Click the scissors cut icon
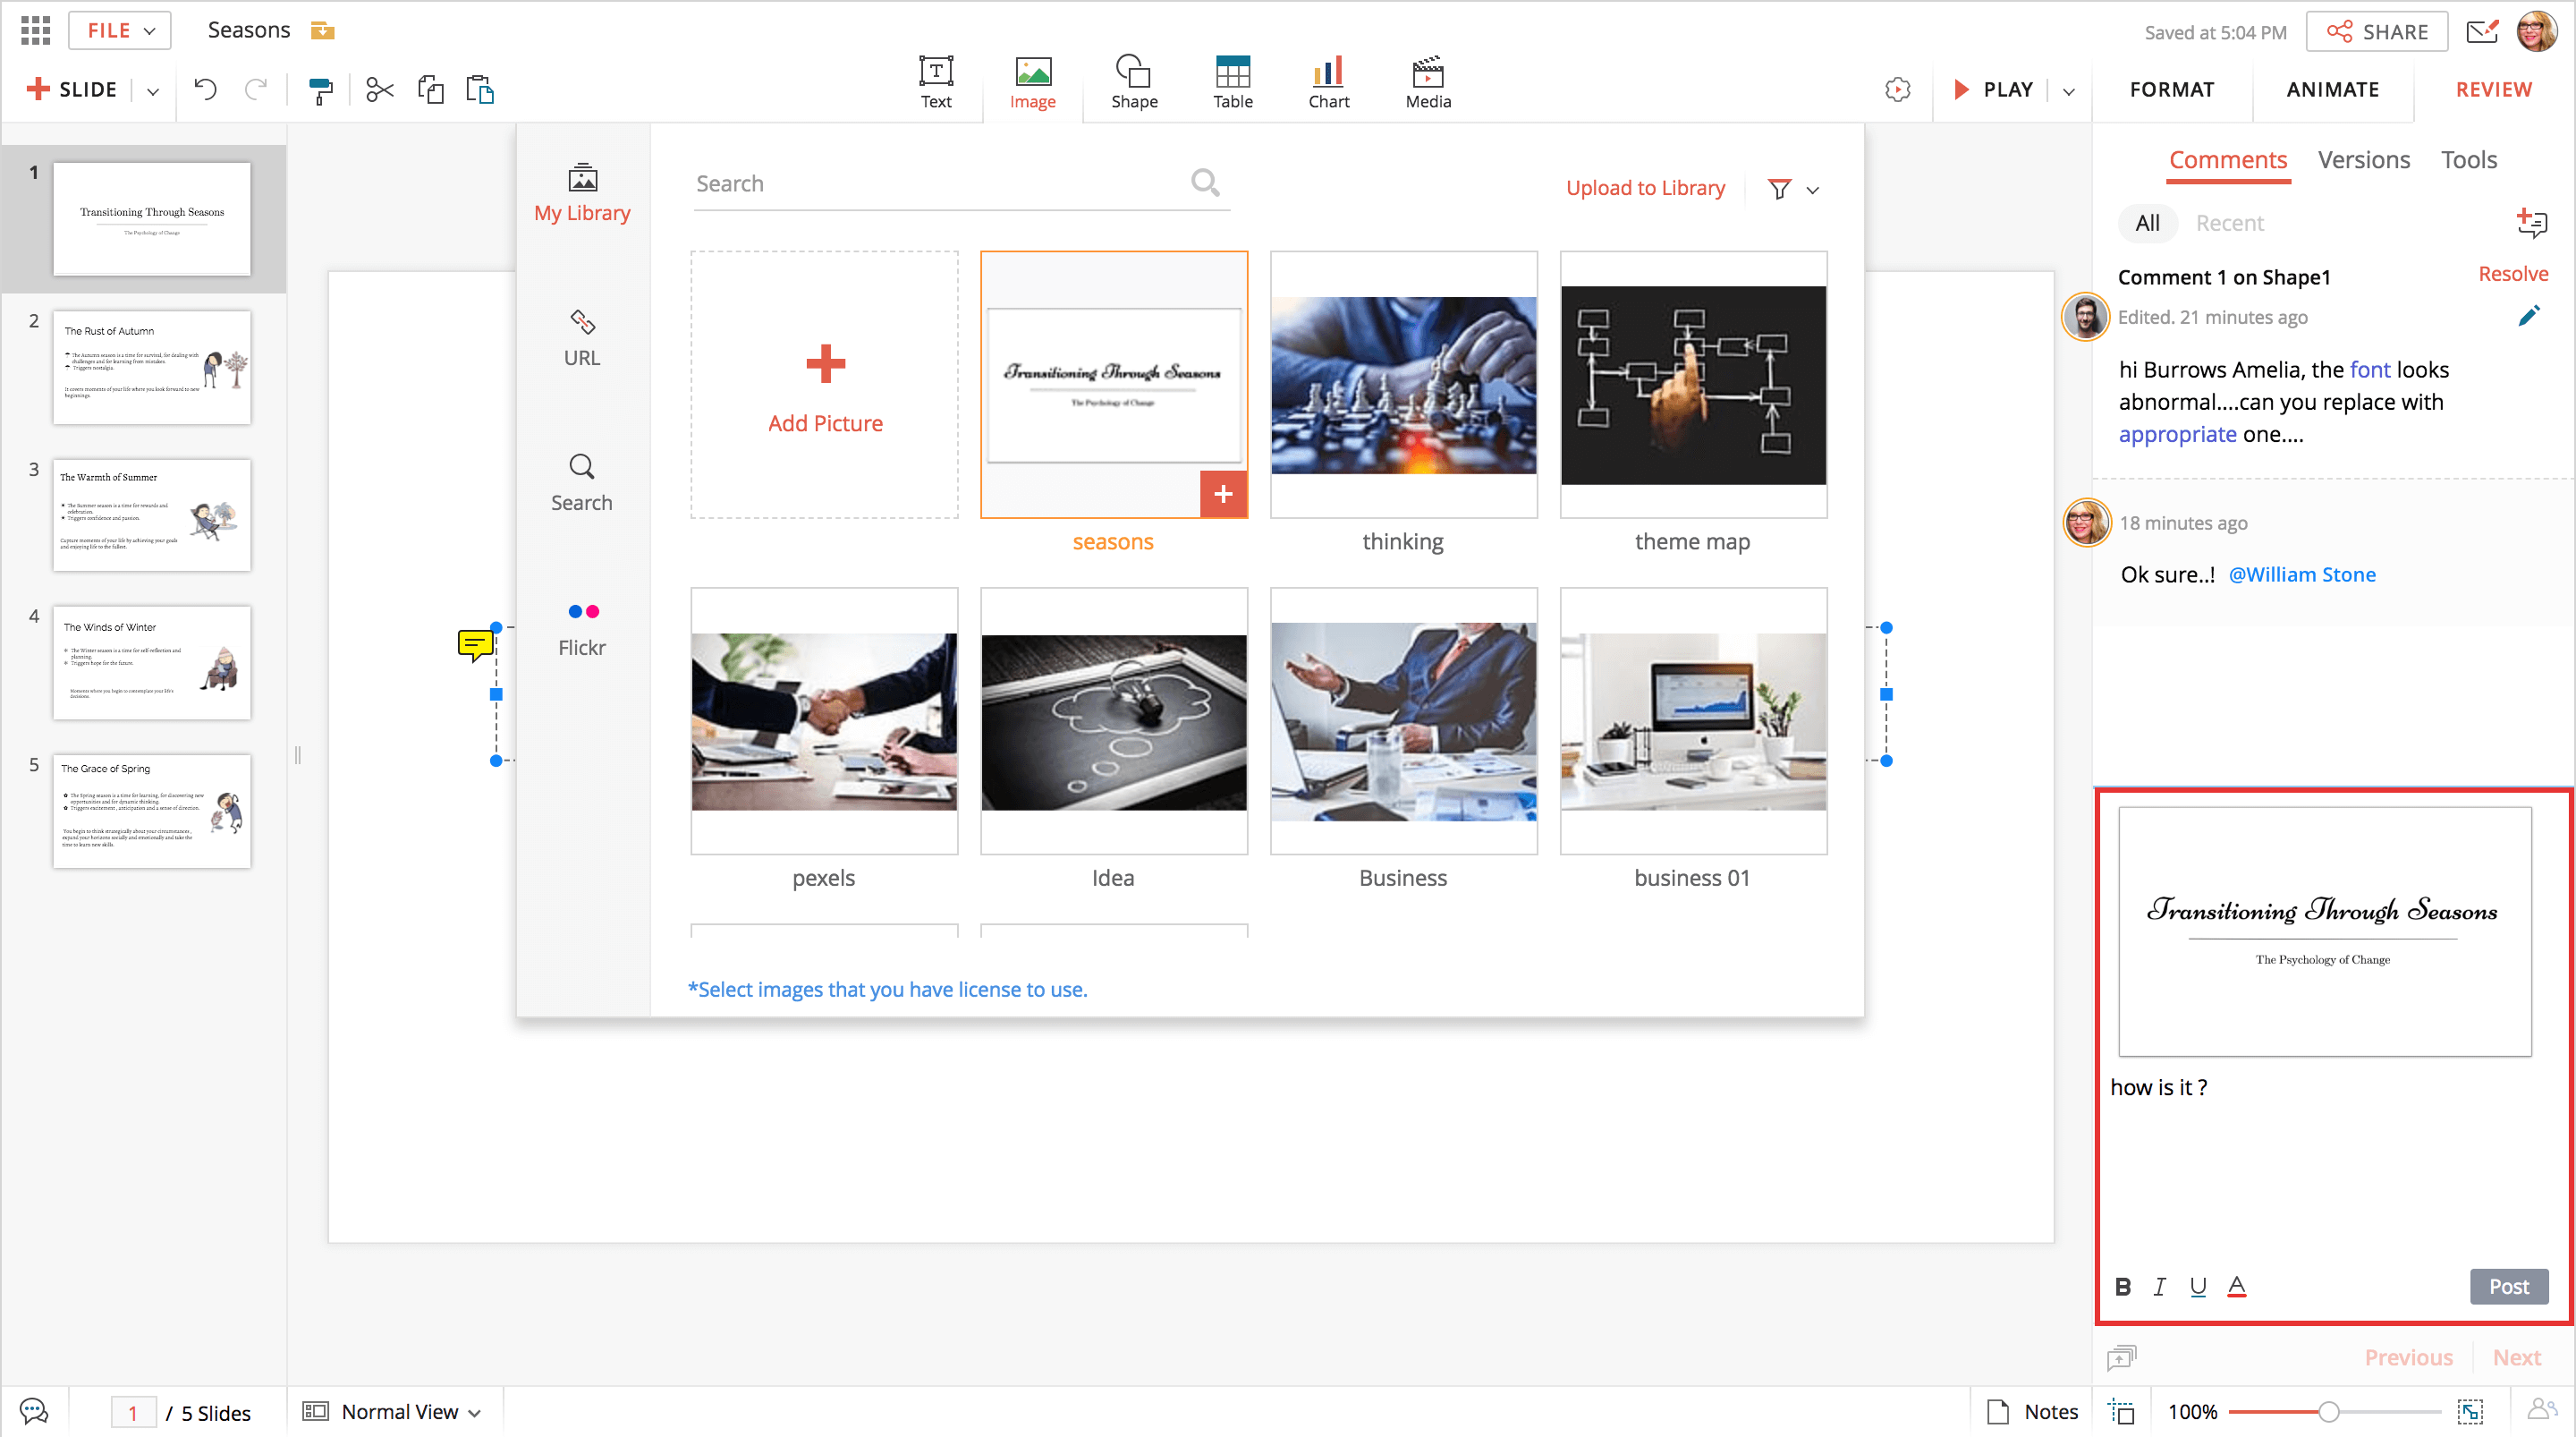This screenshot has height=1437, width=2576. (x=379, y=90)
